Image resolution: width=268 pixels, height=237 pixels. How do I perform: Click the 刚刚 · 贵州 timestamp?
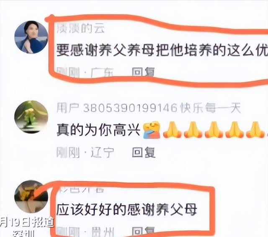[x=85, y=232]
